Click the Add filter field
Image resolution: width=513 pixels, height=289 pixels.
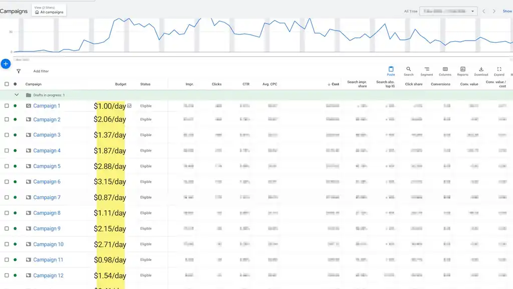pyautogui.click(x=41, y=71)
